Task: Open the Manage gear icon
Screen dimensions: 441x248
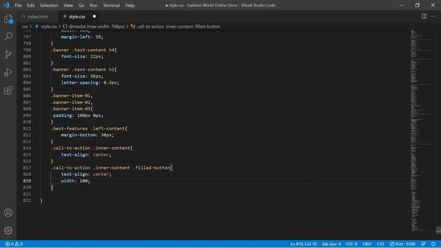Action: pos(8,231)
